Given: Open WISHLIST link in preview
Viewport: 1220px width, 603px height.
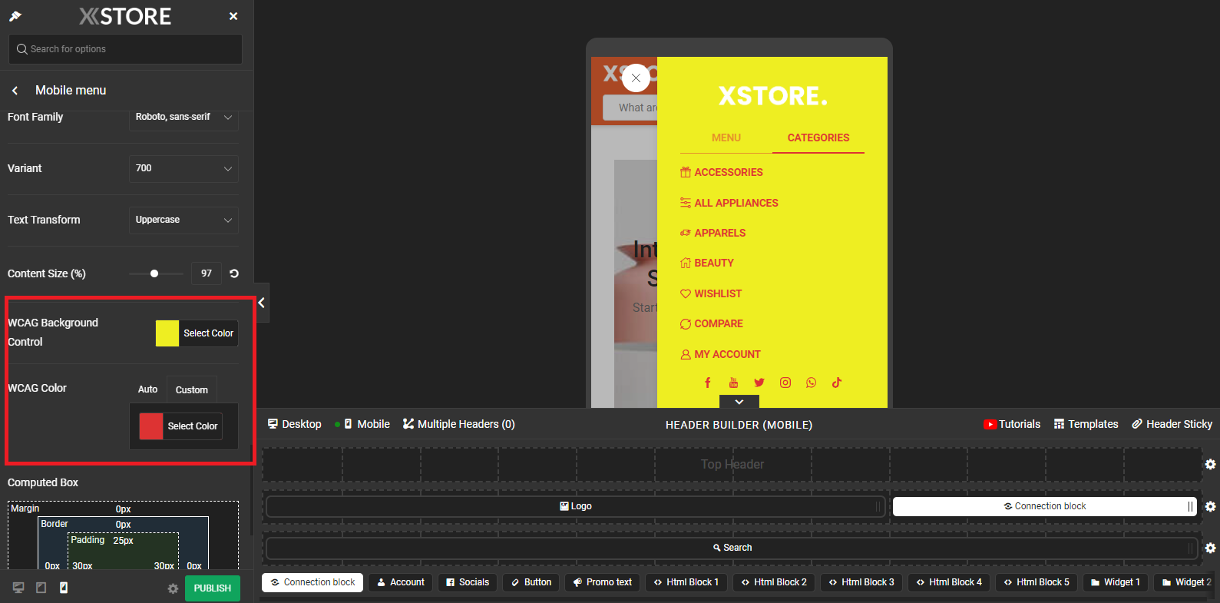Looking at the screenshot, I should tap(711, 293).
